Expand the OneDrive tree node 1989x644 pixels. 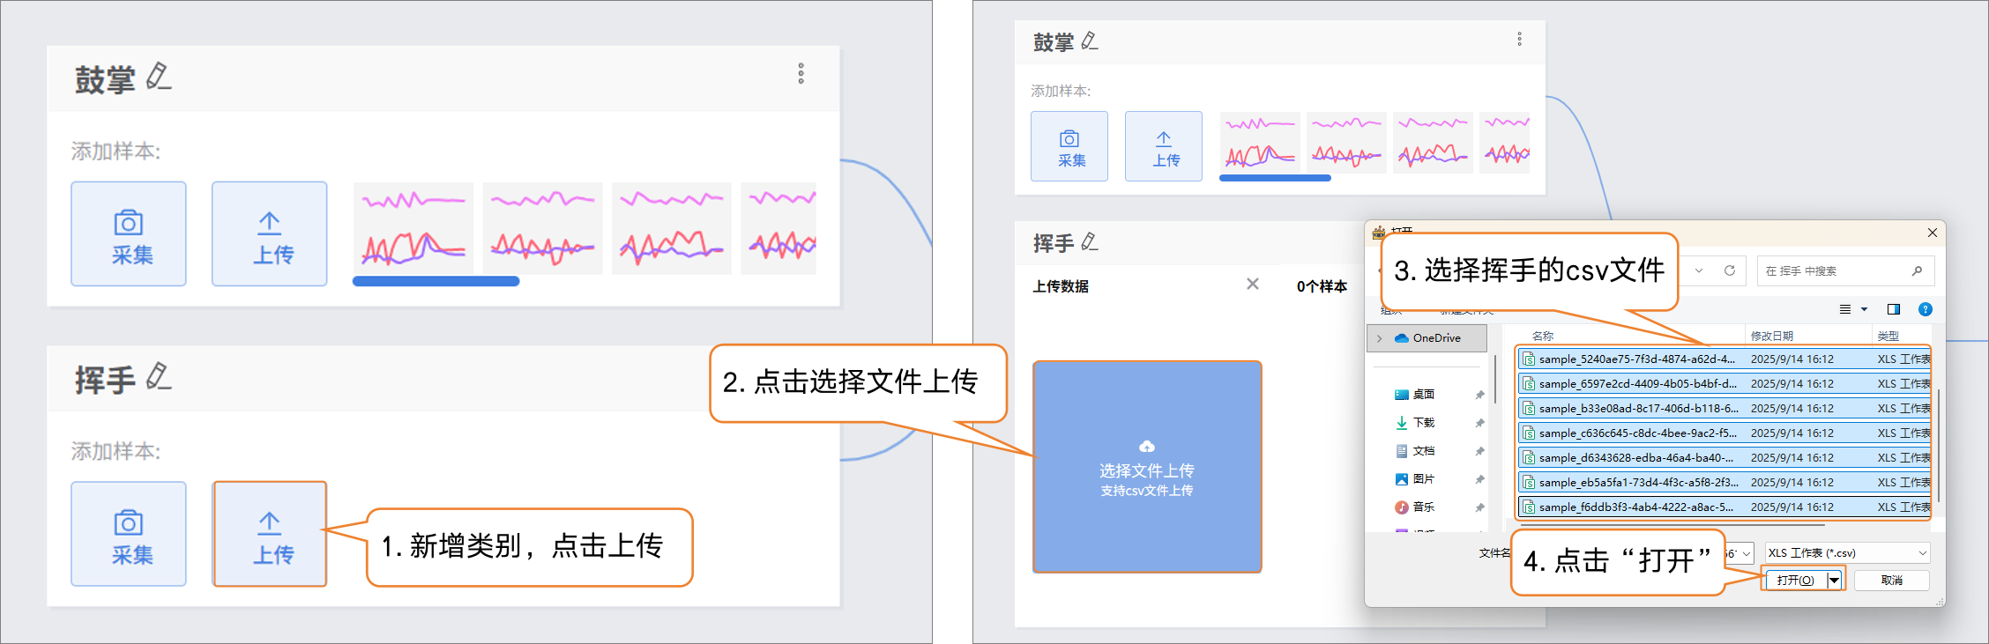tap(1380, 338)
